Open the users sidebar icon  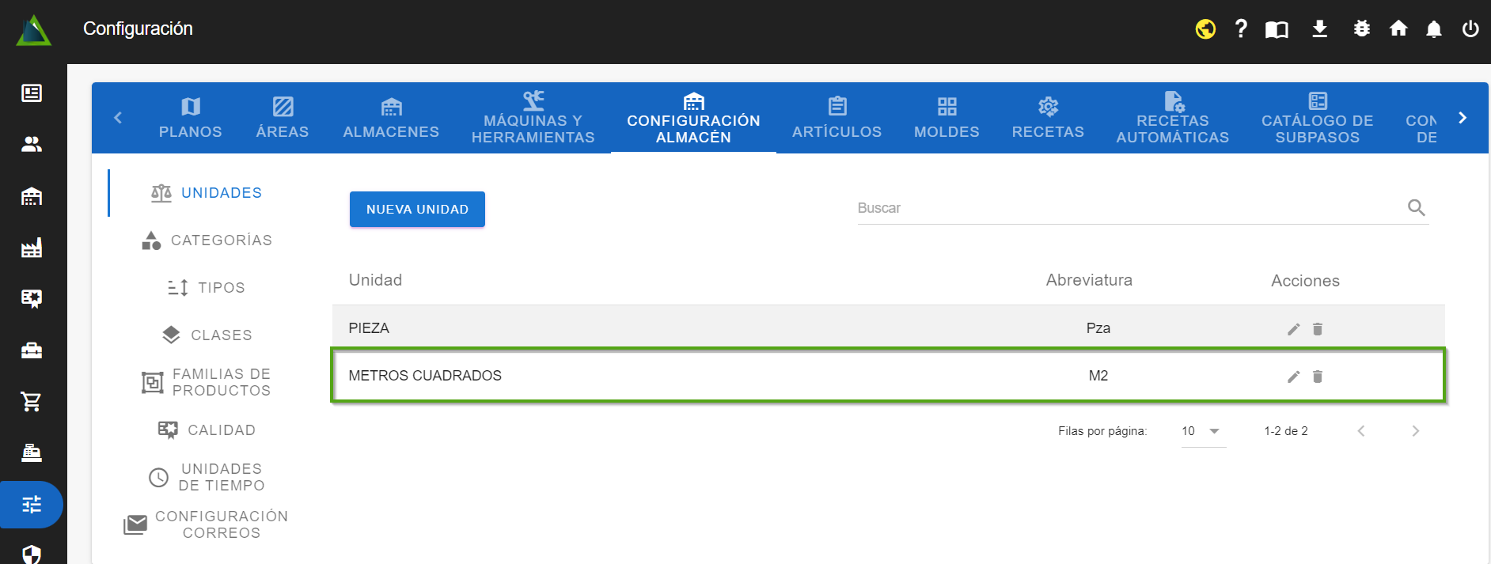coord(32,145)
